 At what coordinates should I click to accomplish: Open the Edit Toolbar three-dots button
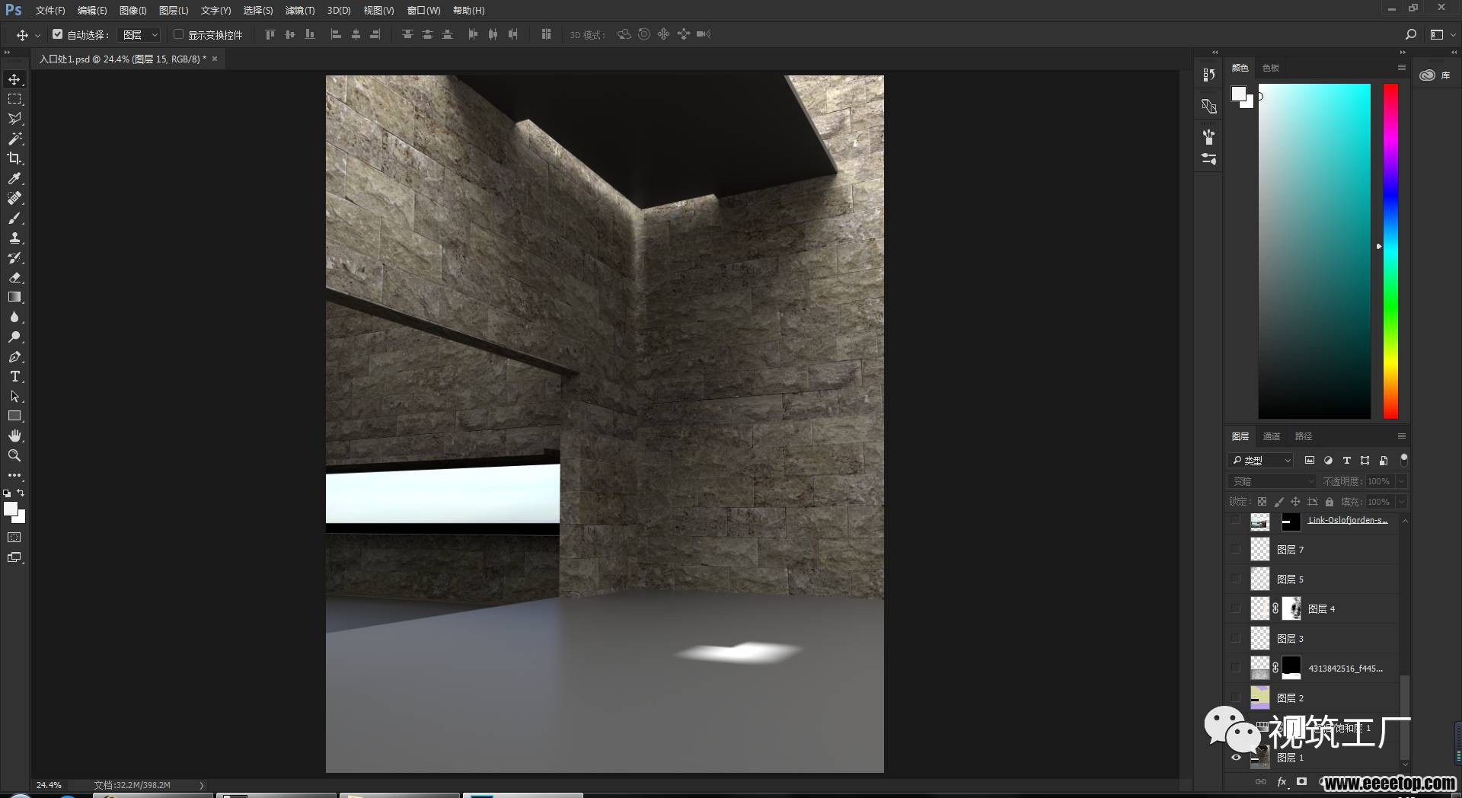14,475
